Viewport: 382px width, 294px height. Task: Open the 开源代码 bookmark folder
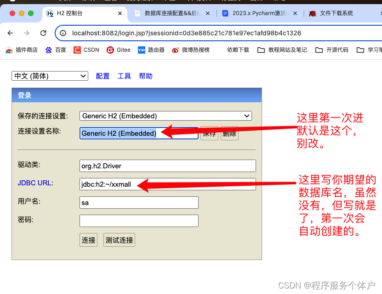[x=331, y=50]
